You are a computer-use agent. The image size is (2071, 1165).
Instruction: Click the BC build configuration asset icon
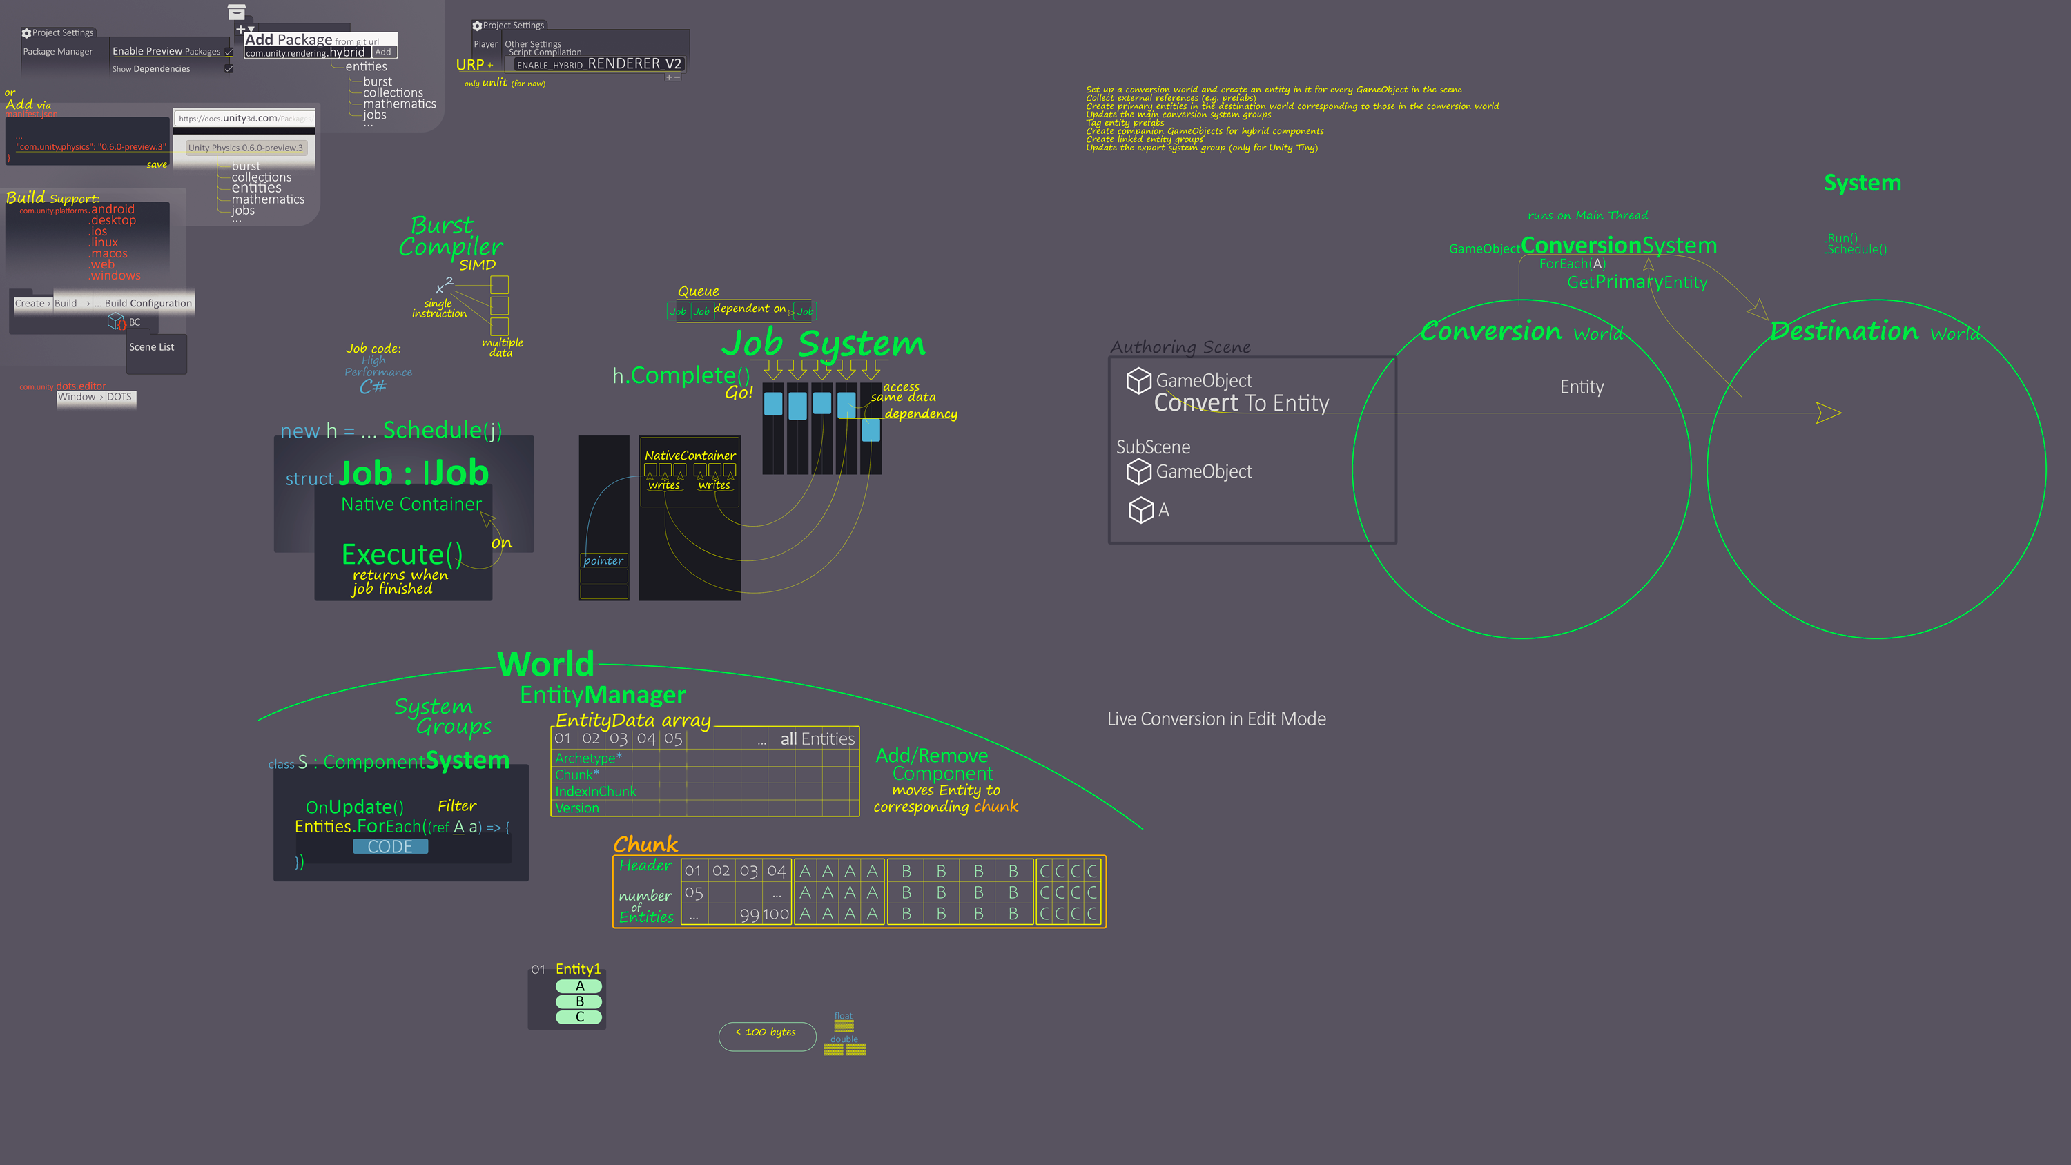pyautogui.click(x=117, y=322)
